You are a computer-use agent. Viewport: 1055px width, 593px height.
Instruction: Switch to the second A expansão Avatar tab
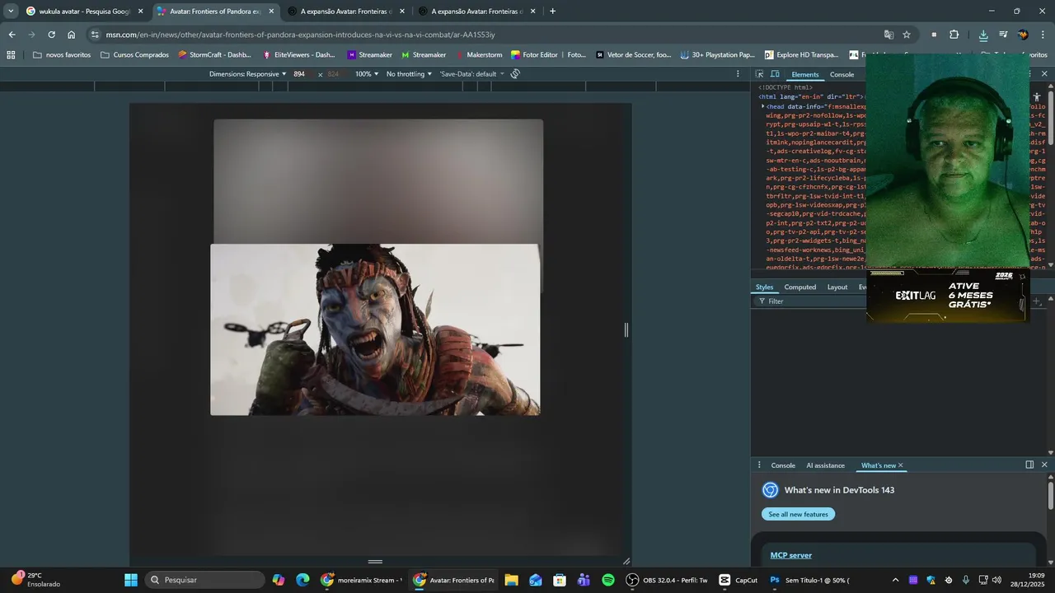click(476, 12)
